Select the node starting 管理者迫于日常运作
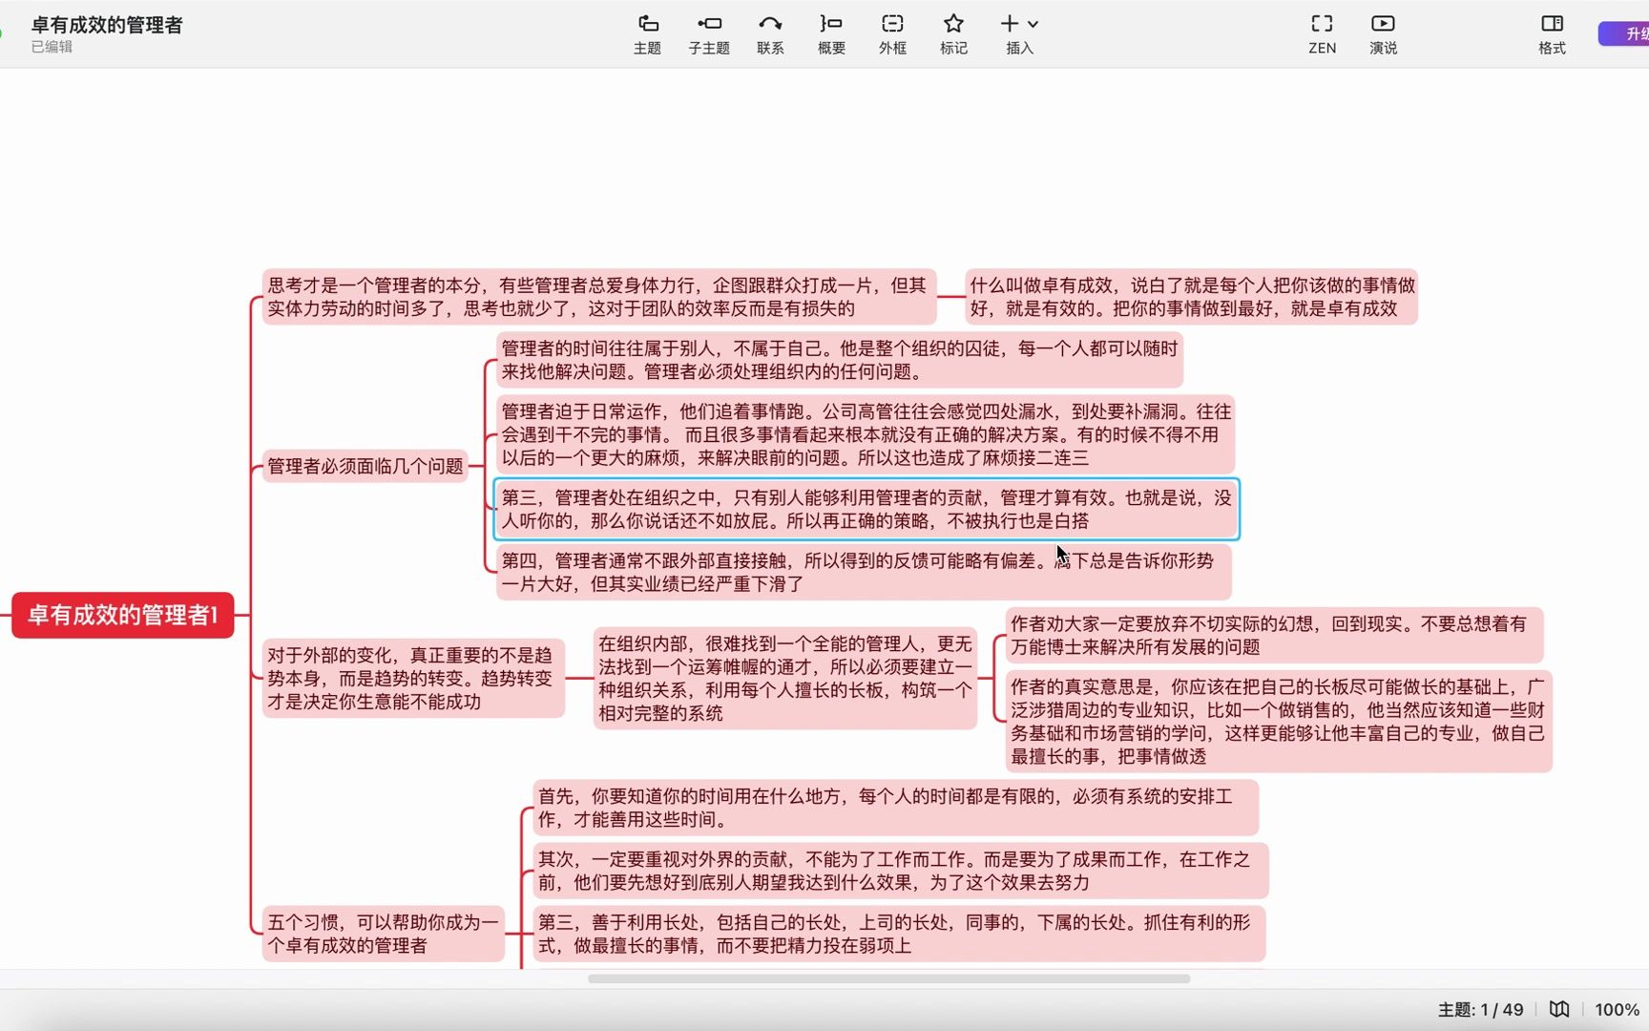The height and width of the screenshot is (1031, 1649). [866, 434]
